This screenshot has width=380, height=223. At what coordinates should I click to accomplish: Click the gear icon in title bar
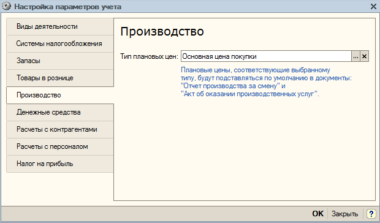tap(6, 6)
